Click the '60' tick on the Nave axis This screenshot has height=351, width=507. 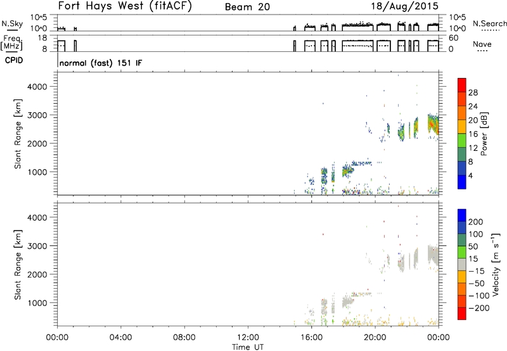coord(453,38)
